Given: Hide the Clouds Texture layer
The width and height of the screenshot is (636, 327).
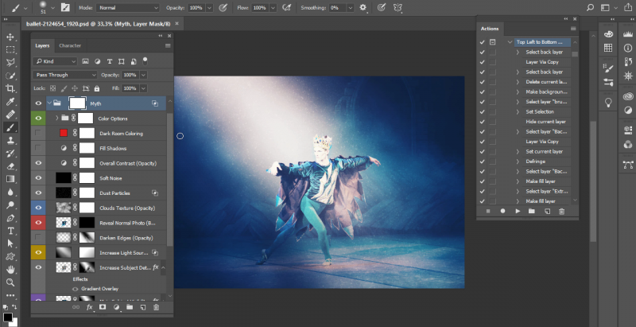Looking at the screenshot, I should (38, 208).
